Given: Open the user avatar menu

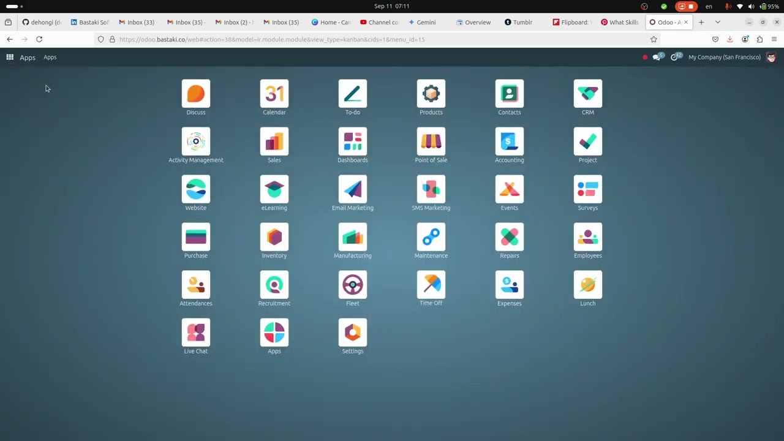Looking at the screenshot, I should [771, 57].
